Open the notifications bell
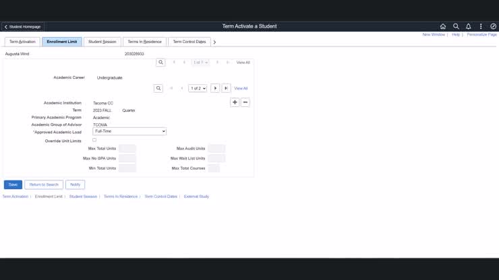Image resolution: width=499 pixels, height=280 pixels. 469,26
